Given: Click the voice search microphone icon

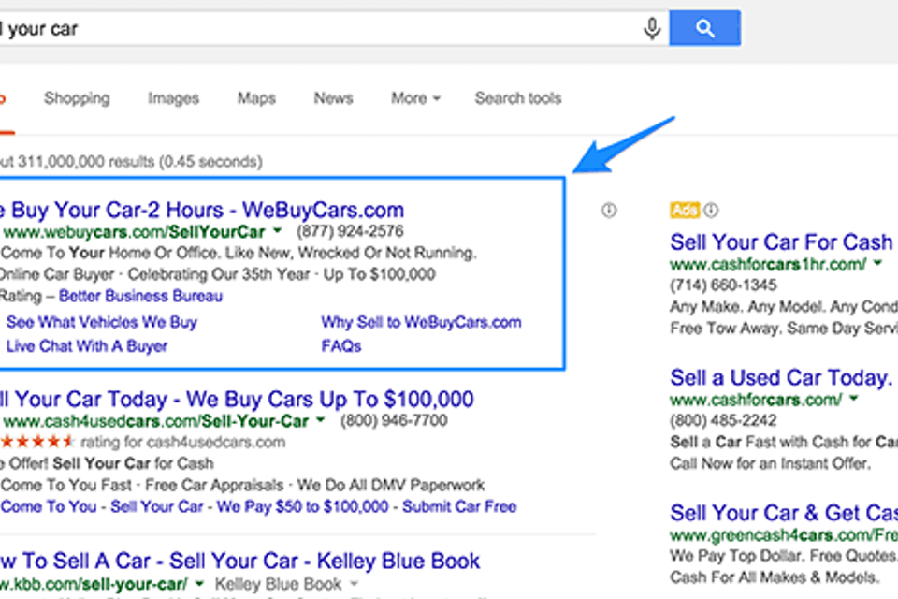Looking at the screenshot, I should click(653, 27).
